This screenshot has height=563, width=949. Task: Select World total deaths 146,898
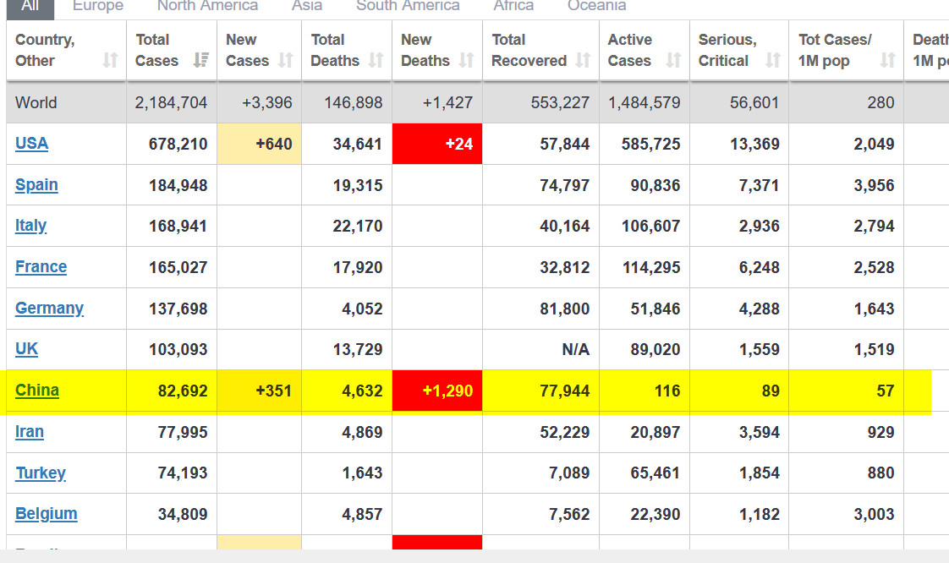[354, 103]
